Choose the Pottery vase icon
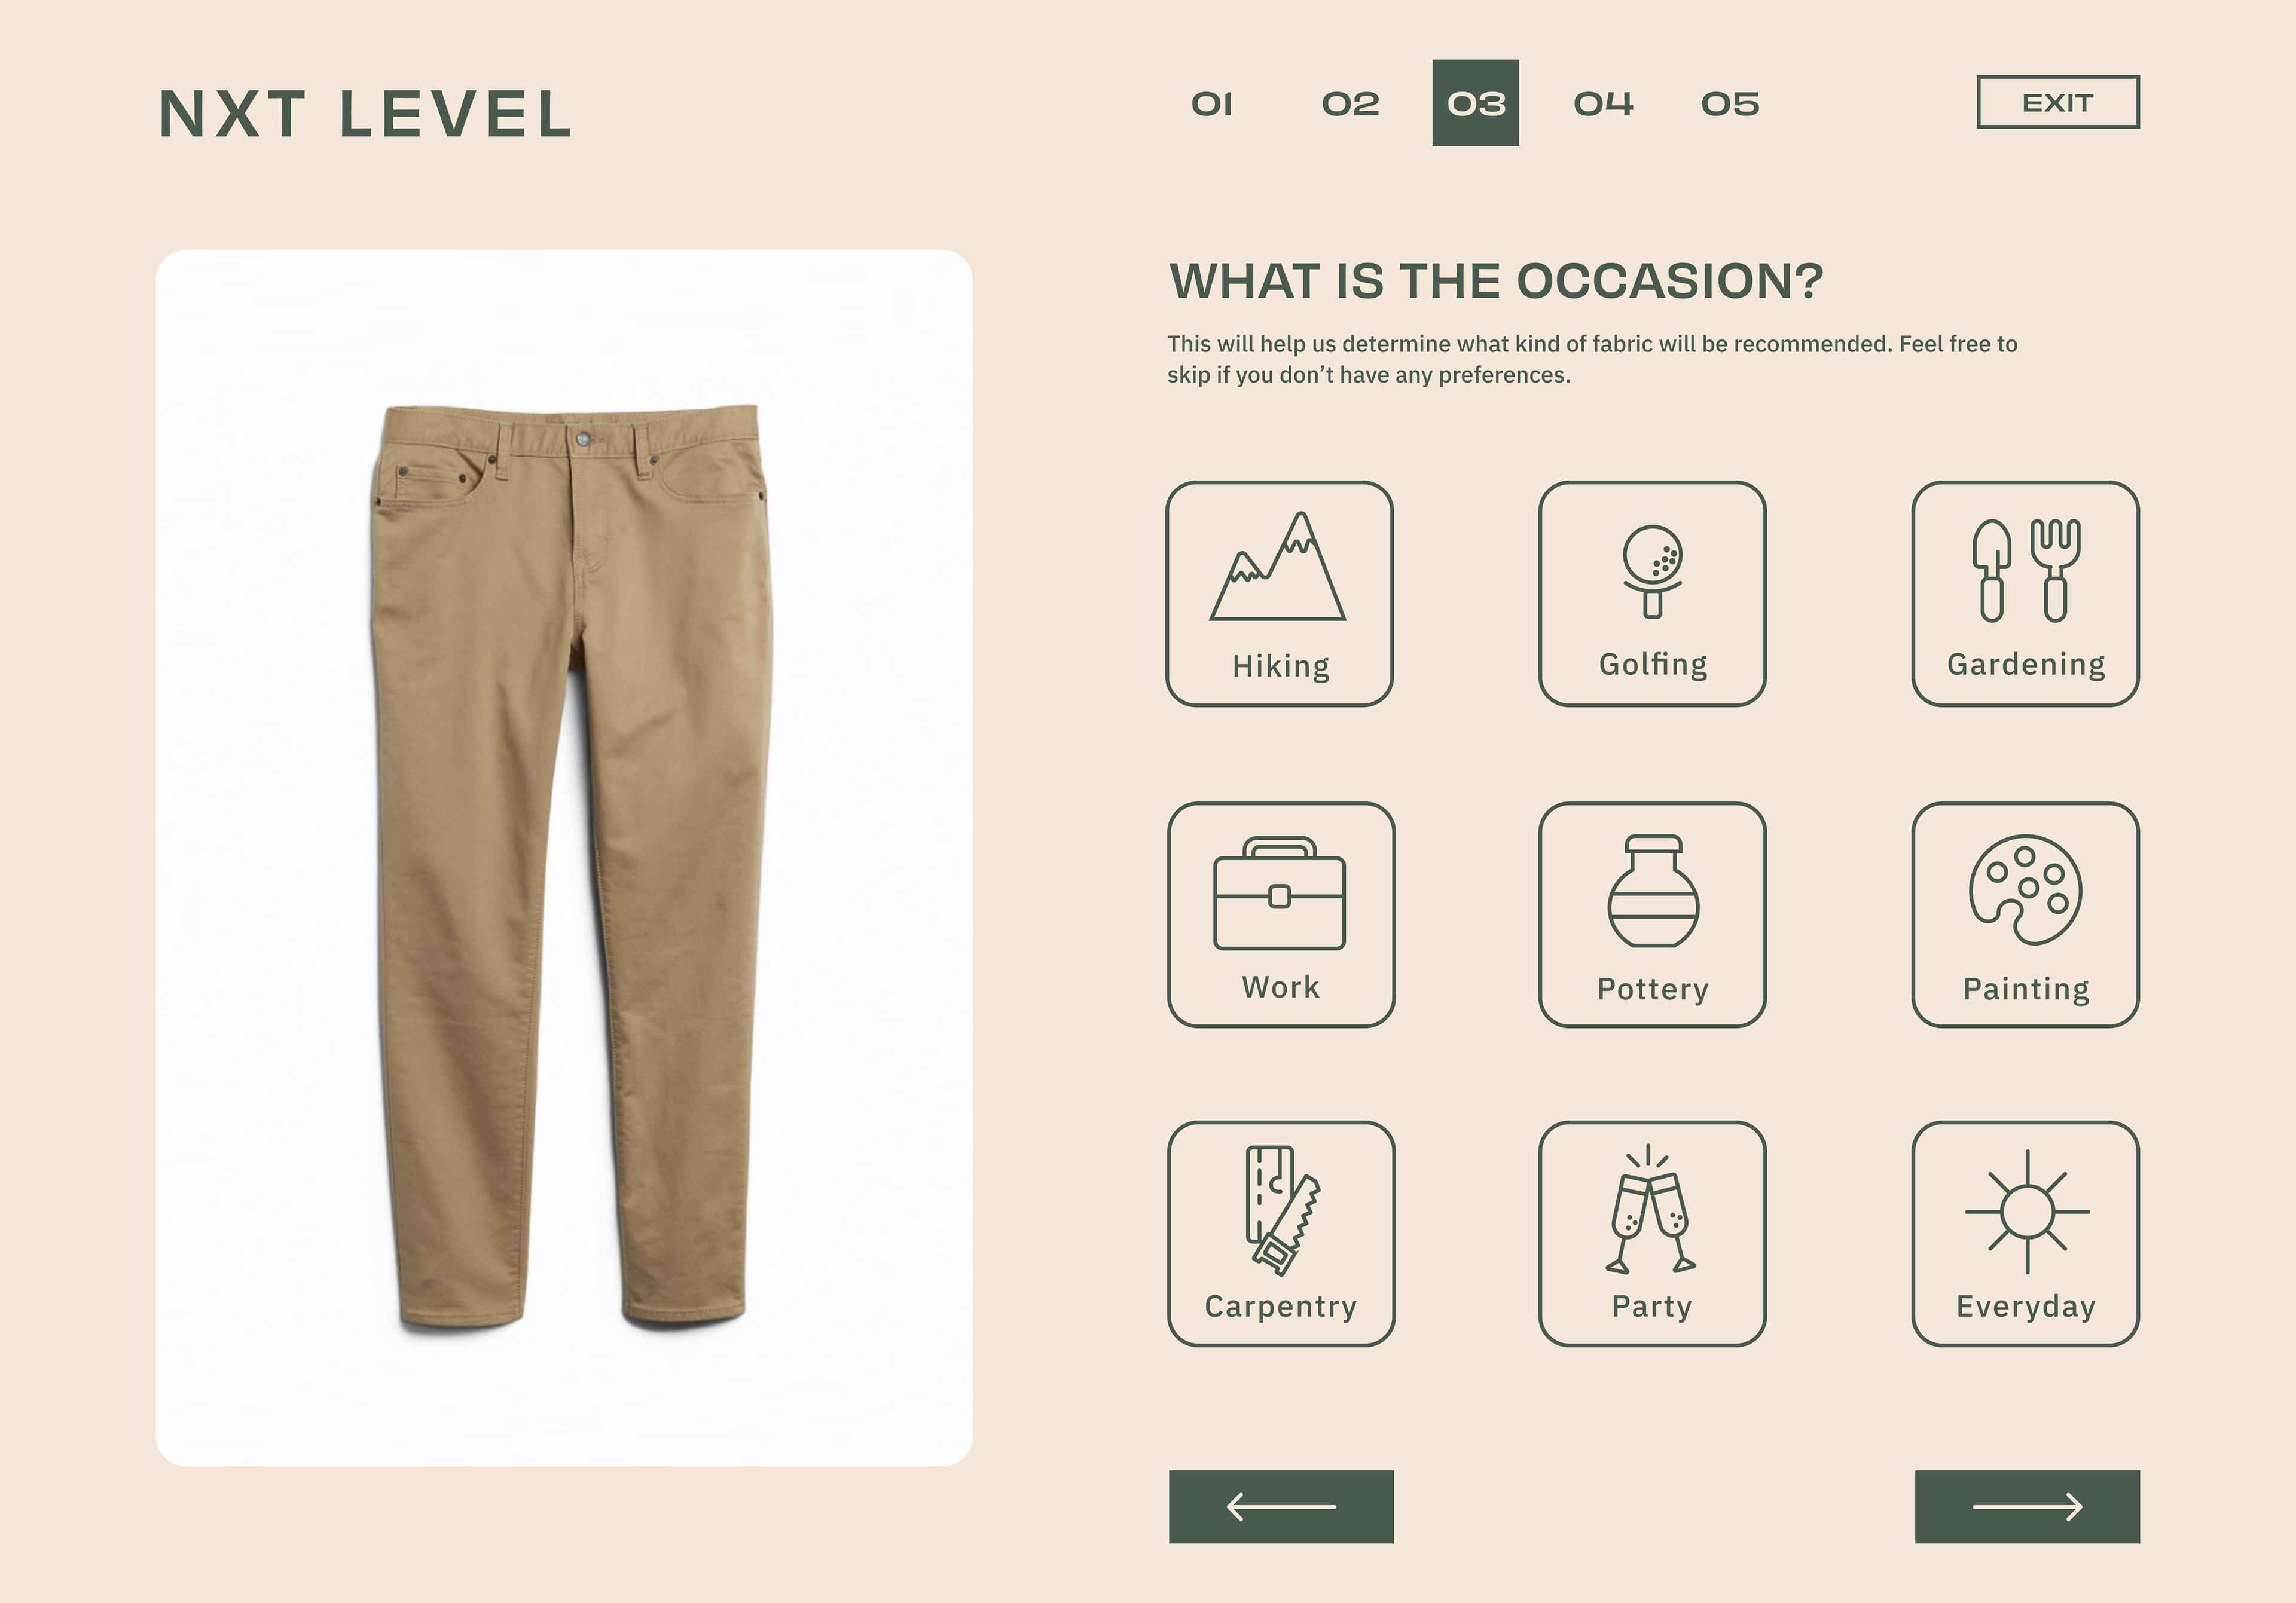This screenshot has height=1603, width=2296. click(1653, 891)
